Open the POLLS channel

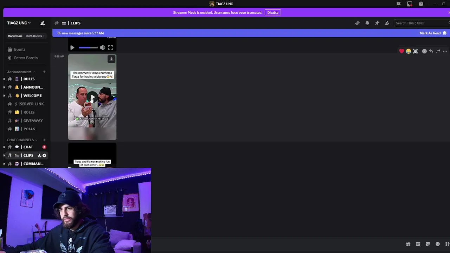pyautogui.click(x=26, y=129)
